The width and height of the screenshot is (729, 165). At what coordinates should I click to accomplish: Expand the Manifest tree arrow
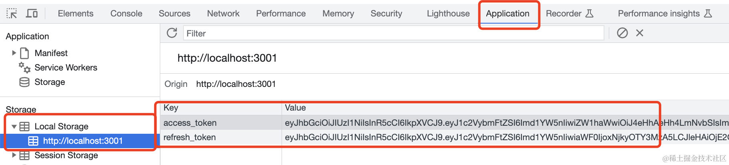click(14, 53)
